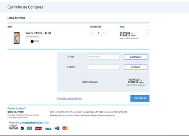Focus the Frete postal code field

(103, 57)
